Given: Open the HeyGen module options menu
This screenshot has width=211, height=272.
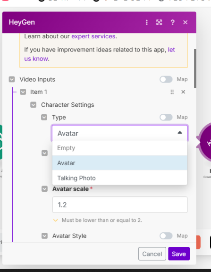Looking at the screenshot, I should pyautogui.click(x=147, y=22).
